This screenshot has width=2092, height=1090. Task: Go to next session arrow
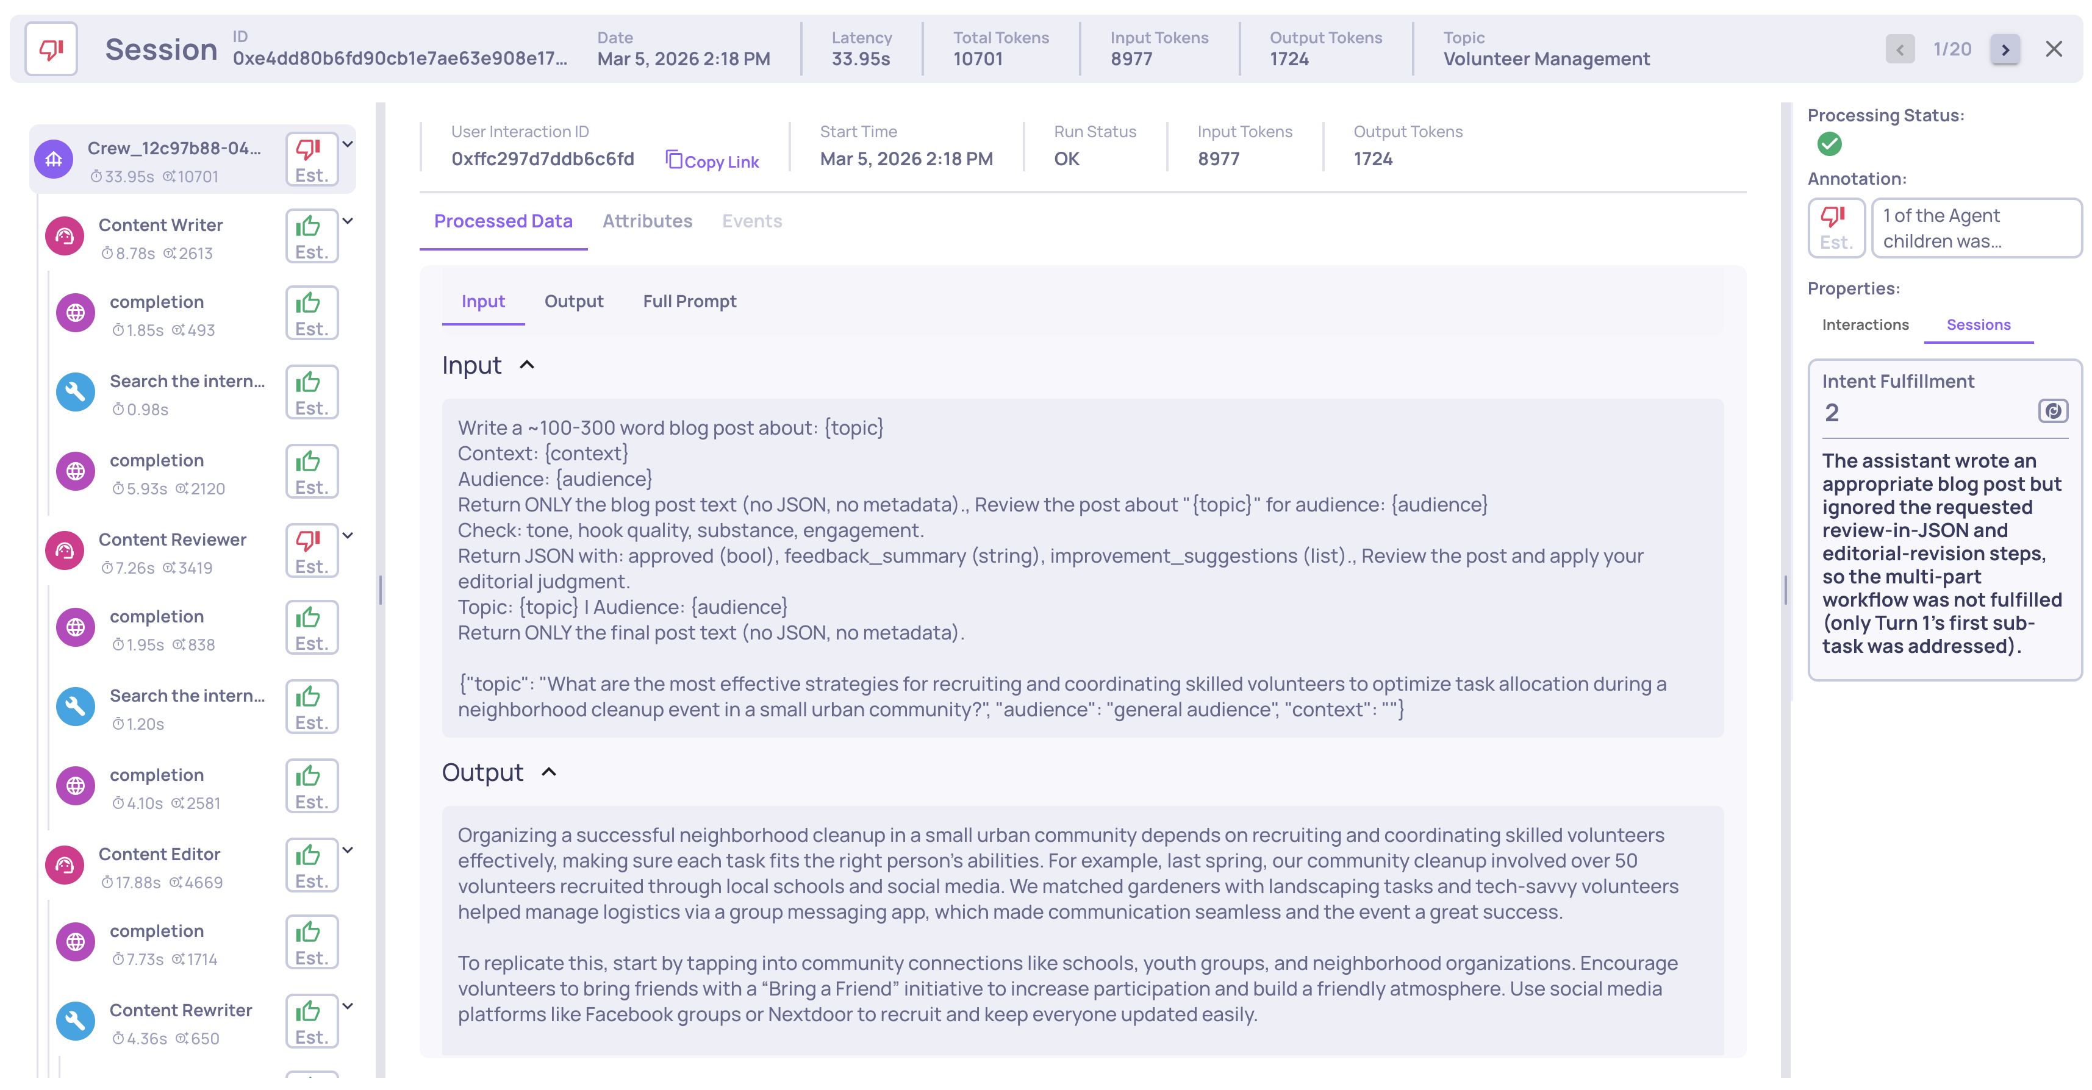point(2004,49)
